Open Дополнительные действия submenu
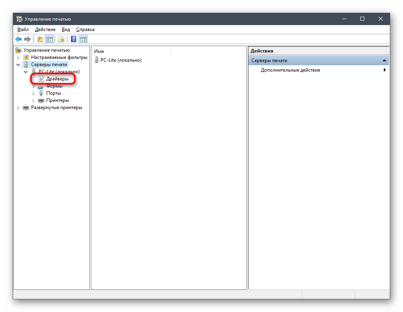 coord(290,70)
